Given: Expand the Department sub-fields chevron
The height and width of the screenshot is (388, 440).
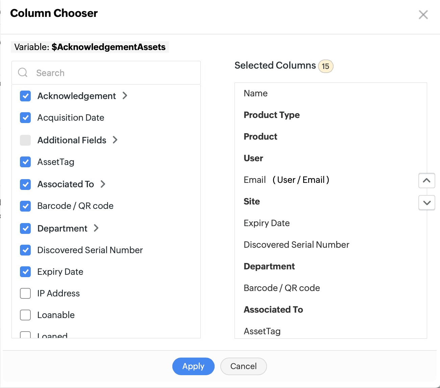Looking at the screenshot, I should tap(96, 228).
